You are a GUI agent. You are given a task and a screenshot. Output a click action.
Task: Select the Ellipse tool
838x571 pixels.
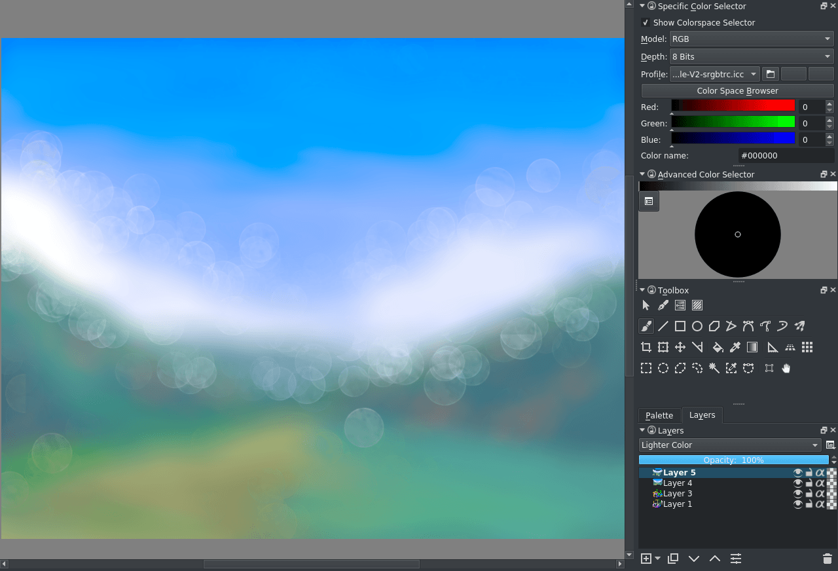pos(697,325)
